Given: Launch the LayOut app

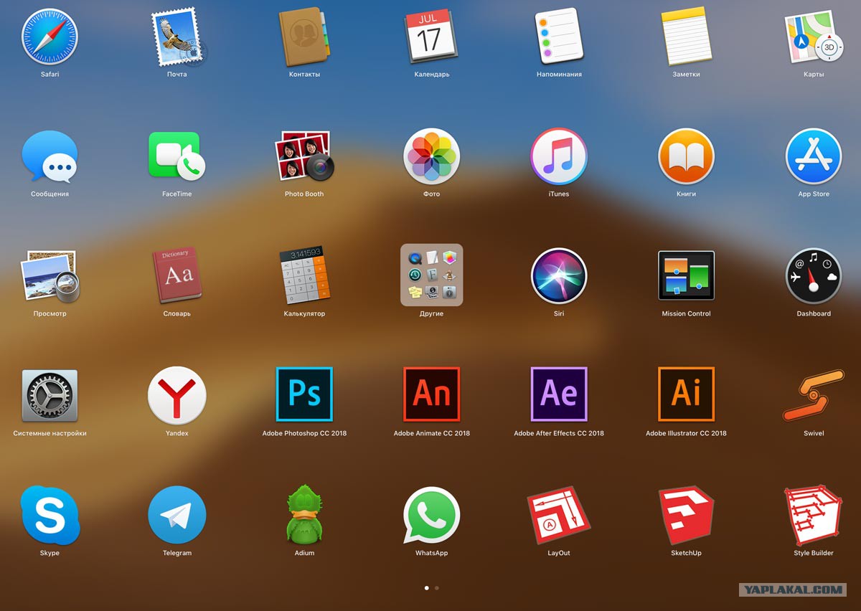Looking at the screenshot, I should point(559,515).
